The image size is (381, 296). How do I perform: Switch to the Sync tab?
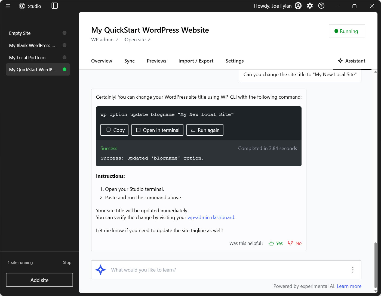[129, 61]
